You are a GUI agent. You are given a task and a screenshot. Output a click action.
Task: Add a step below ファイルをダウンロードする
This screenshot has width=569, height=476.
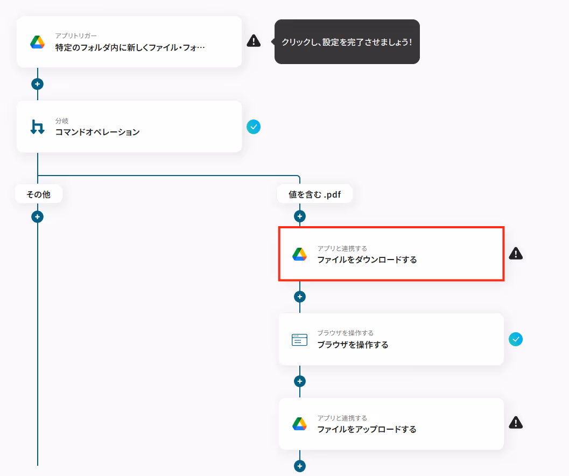(x=300, y=297)
